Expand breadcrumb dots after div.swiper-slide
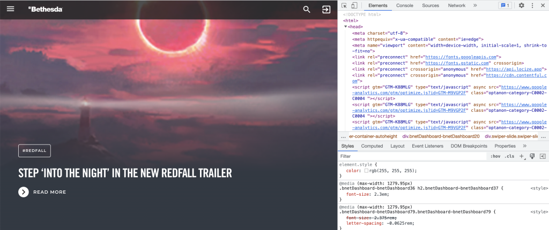 543,137
